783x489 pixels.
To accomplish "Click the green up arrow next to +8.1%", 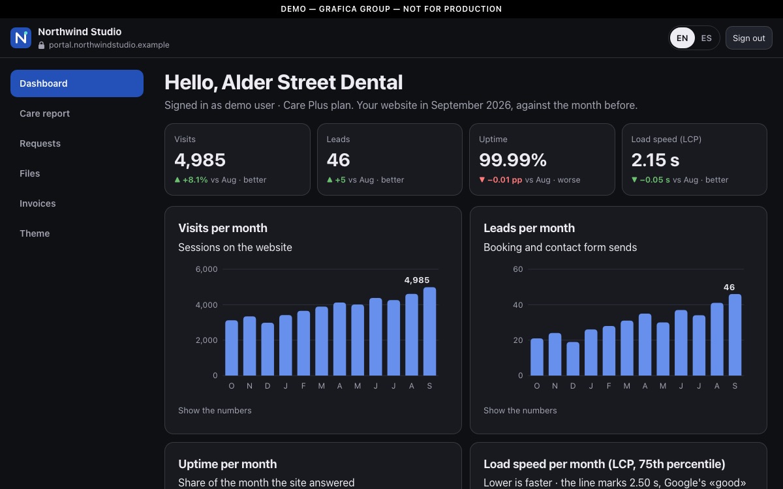I will coord(177,179).
